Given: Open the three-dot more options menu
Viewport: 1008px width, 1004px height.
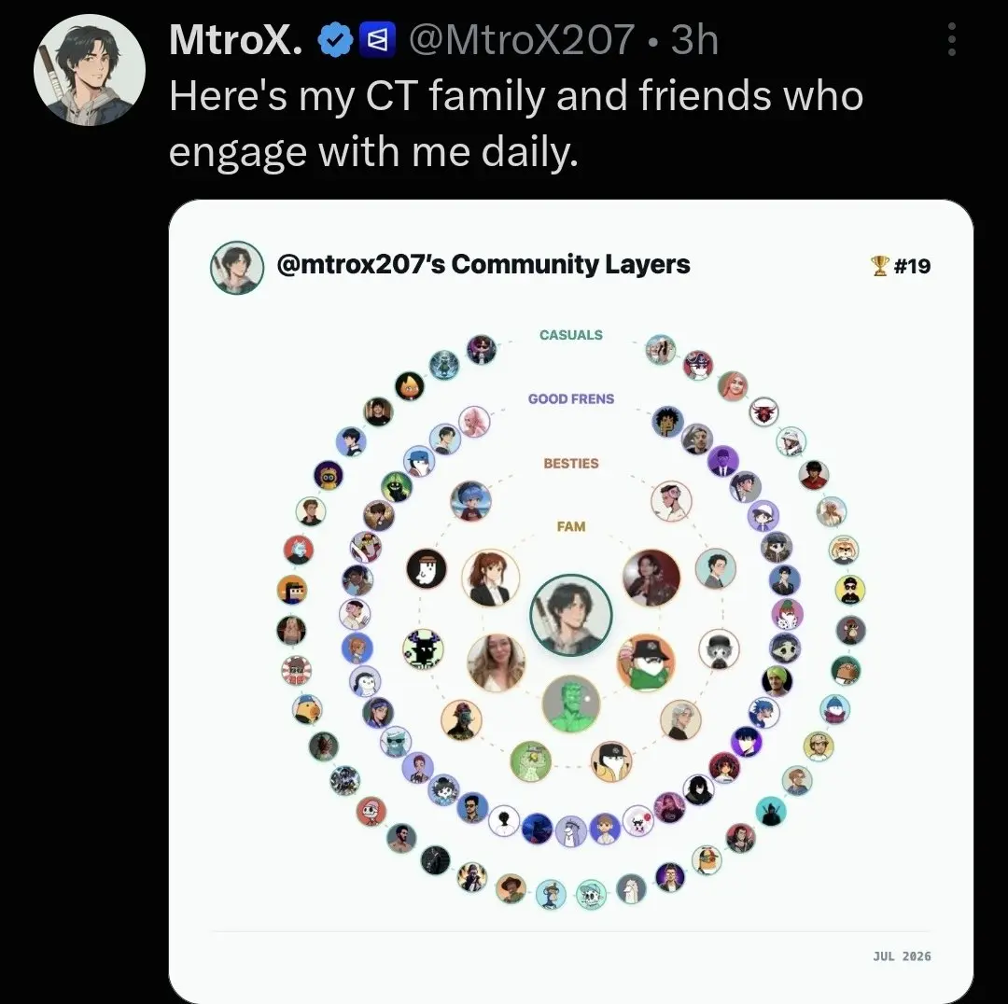Looking at the screenshot, I should 952,40.
